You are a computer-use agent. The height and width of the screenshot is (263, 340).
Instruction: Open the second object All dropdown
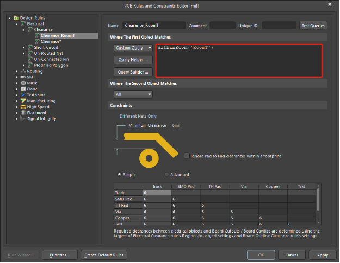pos(133,94)
